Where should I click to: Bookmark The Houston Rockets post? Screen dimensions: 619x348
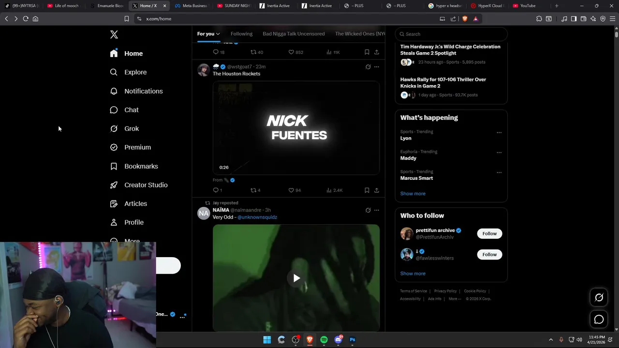pos(367,190)
